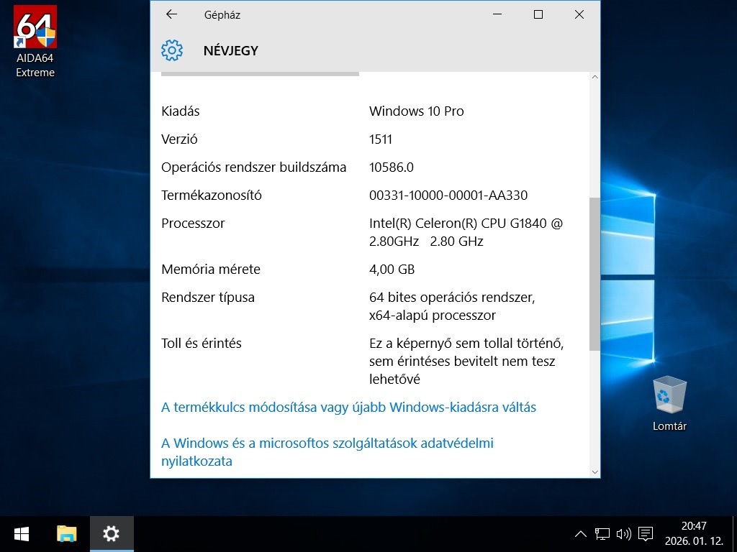
Task: Minimize the Gépház window
Action: click(497, 14)
